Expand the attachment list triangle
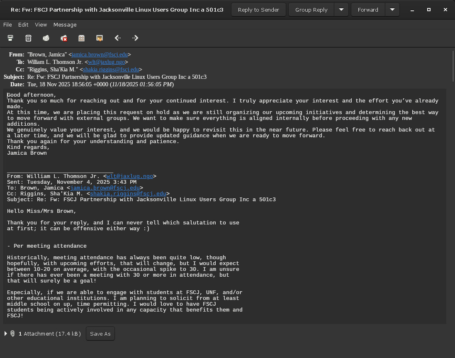Screen dimensions: 455x358 [x=5, y=334]
